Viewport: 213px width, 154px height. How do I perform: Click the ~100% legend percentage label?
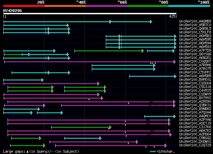tap(204, 2)
